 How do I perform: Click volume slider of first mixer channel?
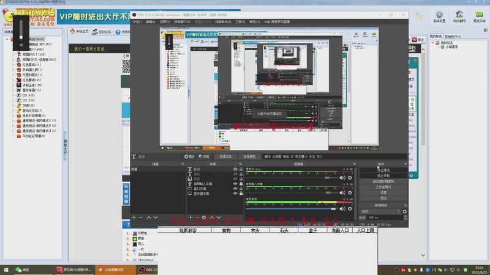[291, 178]
